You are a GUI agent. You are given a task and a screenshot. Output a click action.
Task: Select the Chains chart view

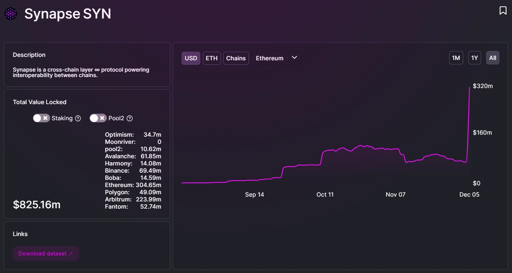tap(236, 58)
